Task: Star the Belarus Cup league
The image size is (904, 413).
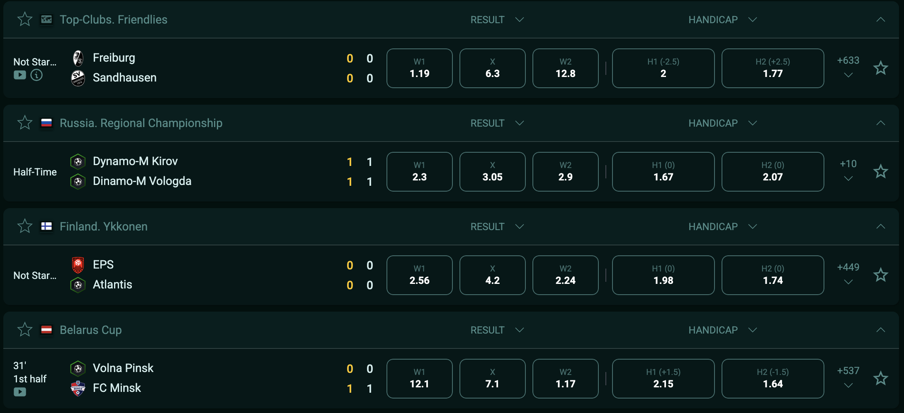Action: (x=25, y=330)
